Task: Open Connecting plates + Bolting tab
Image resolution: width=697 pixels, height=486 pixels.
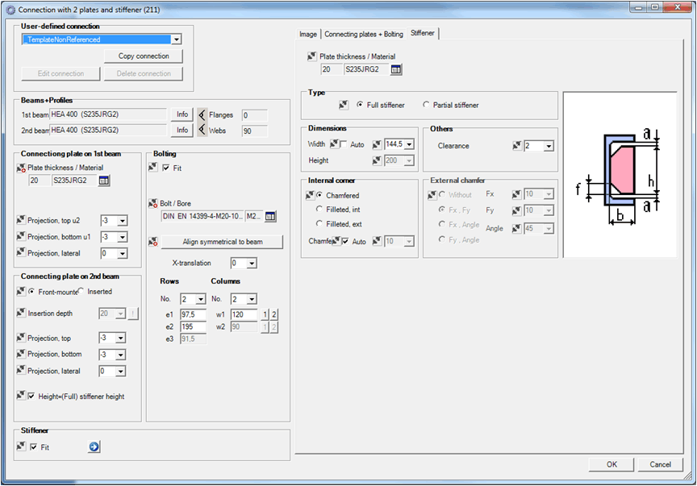Action: (363, 34)
